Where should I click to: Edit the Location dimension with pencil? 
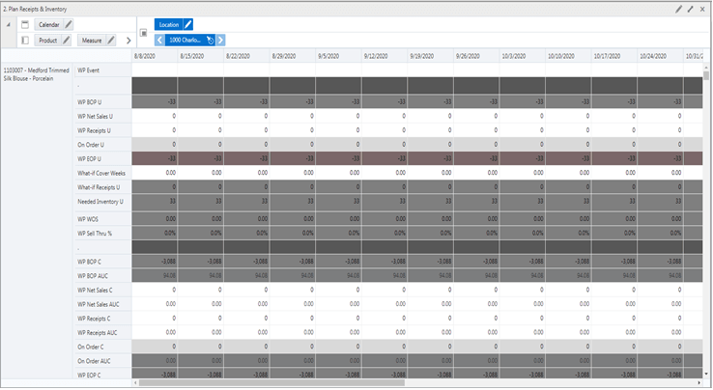pos(188,24)
